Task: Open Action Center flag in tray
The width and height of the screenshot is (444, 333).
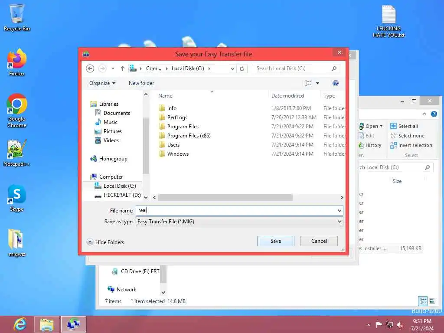Action: point(379,324)
